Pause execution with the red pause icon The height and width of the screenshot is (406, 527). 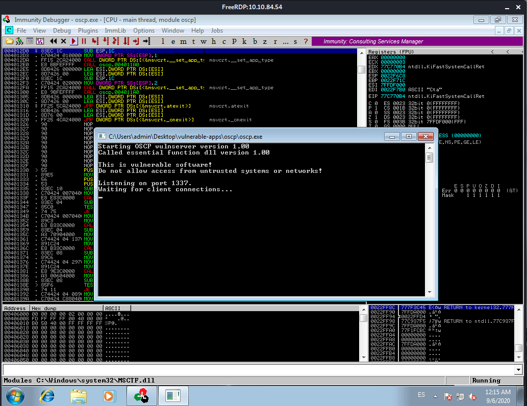[x=84, y=41]
